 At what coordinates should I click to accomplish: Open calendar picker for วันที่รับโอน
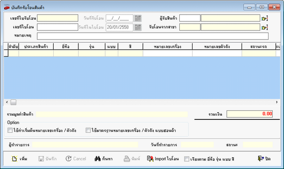tap(137, 18)
